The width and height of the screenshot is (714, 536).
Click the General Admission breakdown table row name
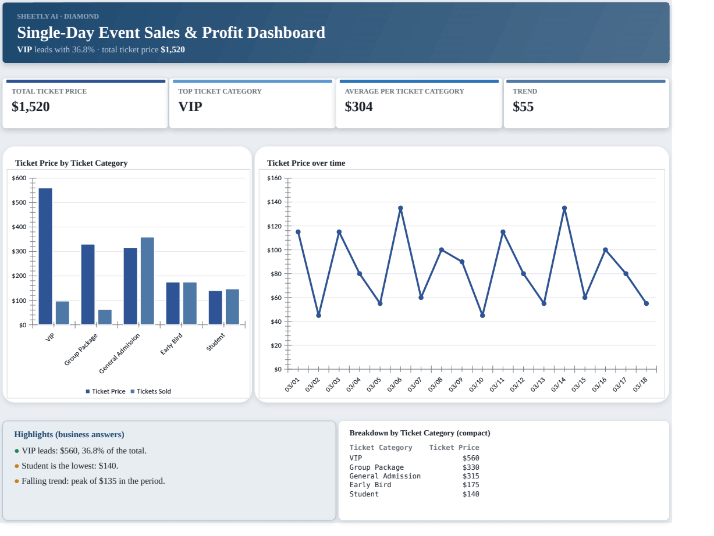point(385,476)
